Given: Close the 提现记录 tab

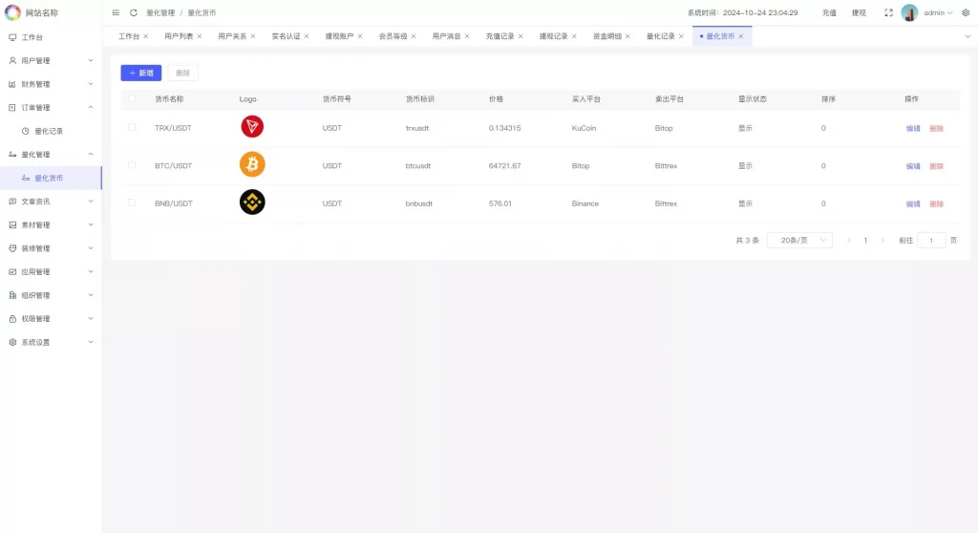Looking at the screenshot, I should point(574,36).
